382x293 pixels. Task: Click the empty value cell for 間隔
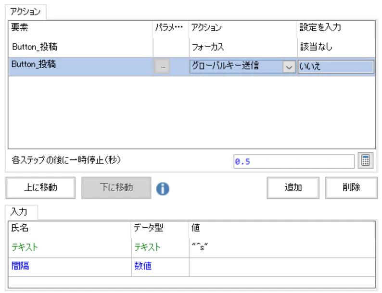click(282, 267)
